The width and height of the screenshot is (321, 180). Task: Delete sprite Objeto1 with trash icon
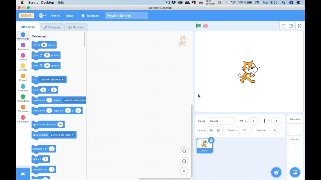(211, 140)
